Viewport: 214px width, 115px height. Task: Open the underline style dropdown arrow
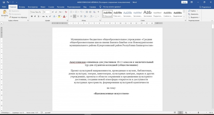pos(41,16)
